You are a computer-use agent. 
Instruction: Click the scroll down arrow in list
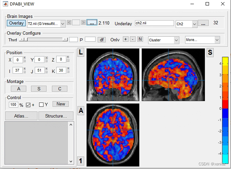click(71, 161)
